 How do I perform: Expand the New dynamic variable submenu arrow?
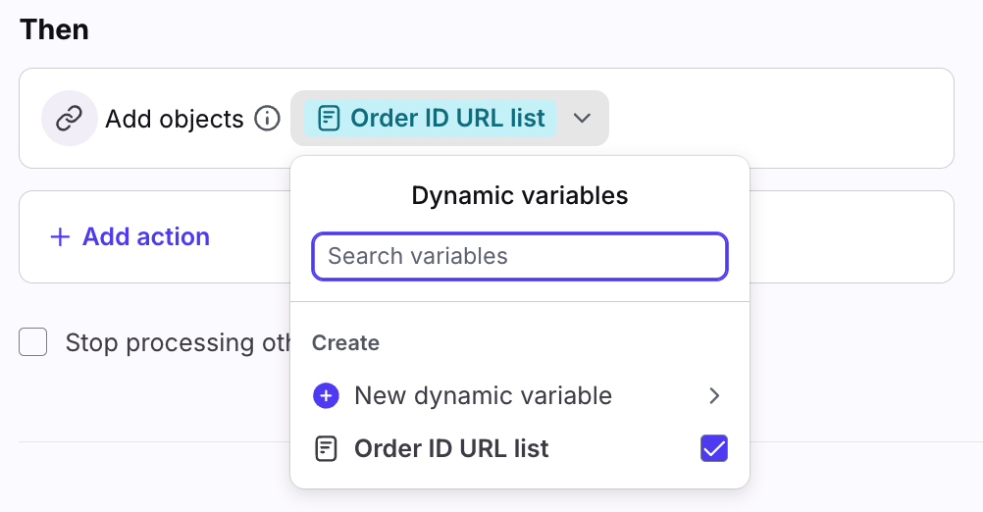714,395
